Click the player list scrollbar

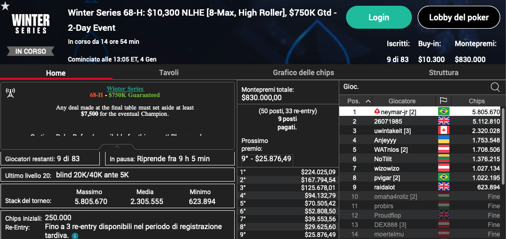click(x=503, y=147)
